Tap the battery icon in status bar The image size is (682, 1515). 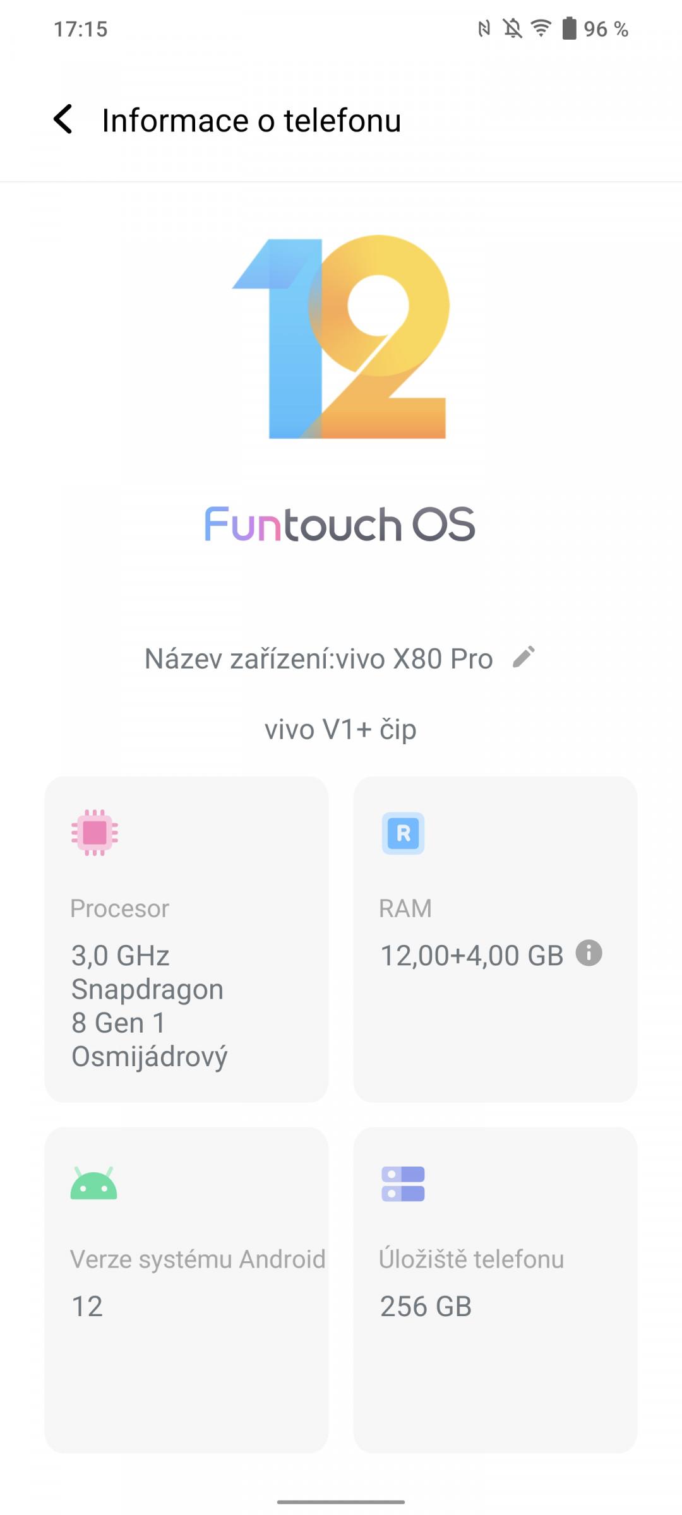pyautogui.click(x=569, y=28)
